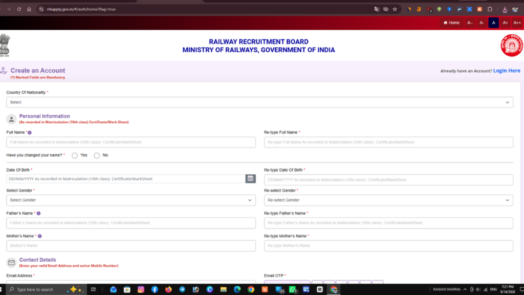Open the blue shield extension
The image size is (524, 295).
coord(449,9)
